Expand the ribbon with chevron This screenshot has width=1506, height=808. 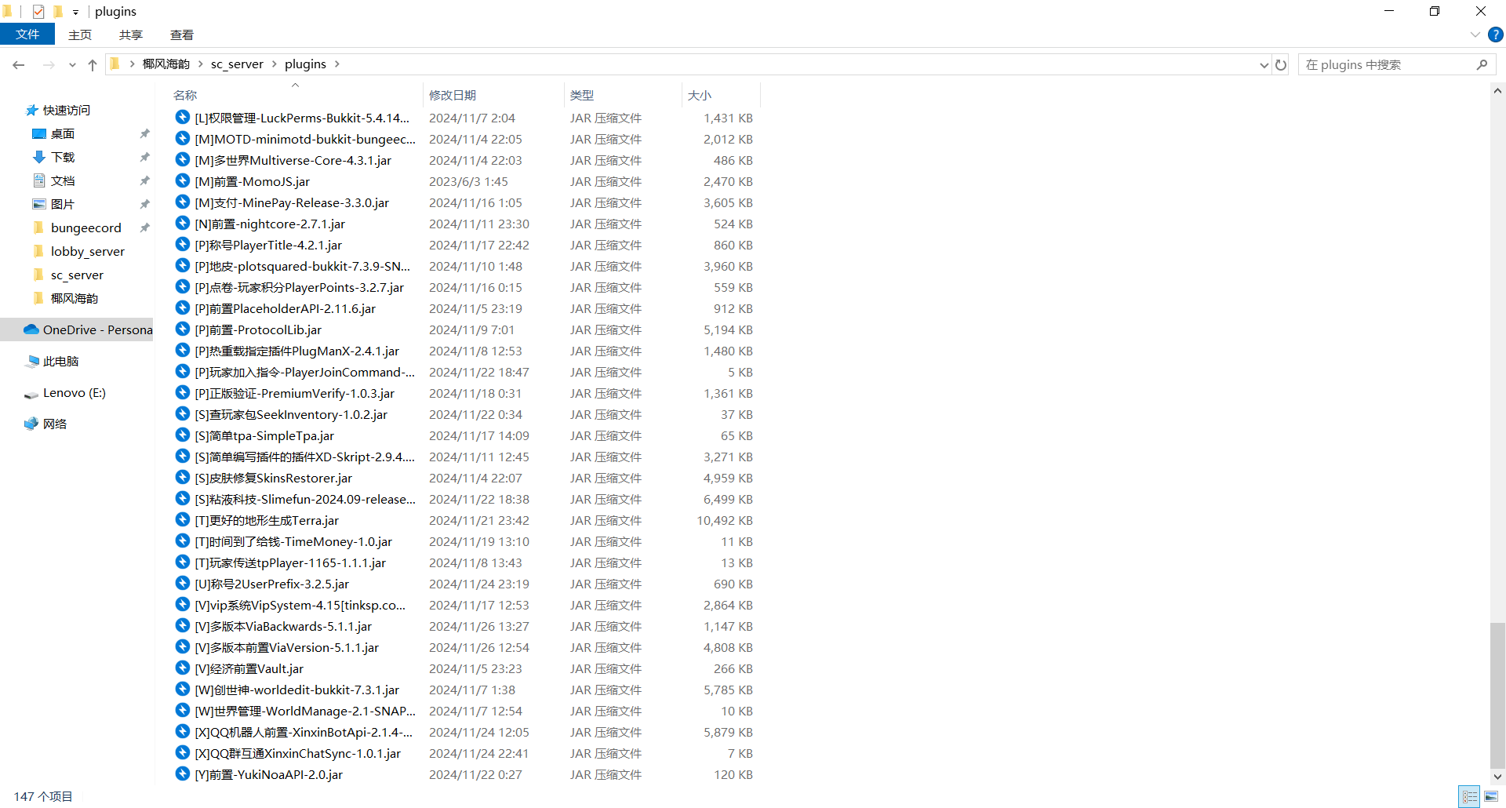[x=1475, y=35]
